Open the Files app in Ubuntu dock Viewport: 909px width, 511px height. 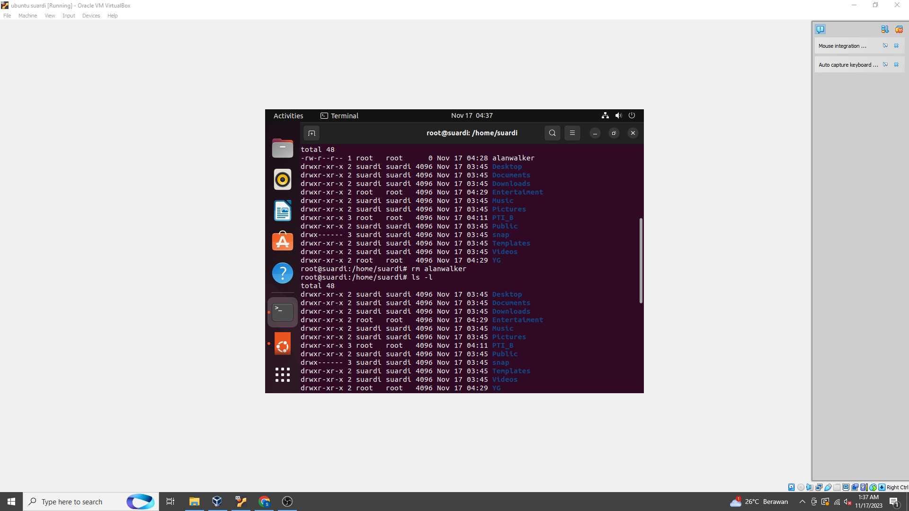pos(283,148)
